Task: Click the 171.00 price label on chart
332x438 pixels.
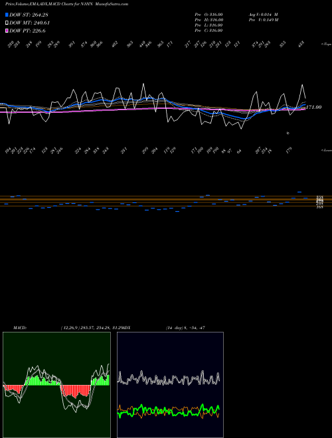Action: [x=314, y=107]
